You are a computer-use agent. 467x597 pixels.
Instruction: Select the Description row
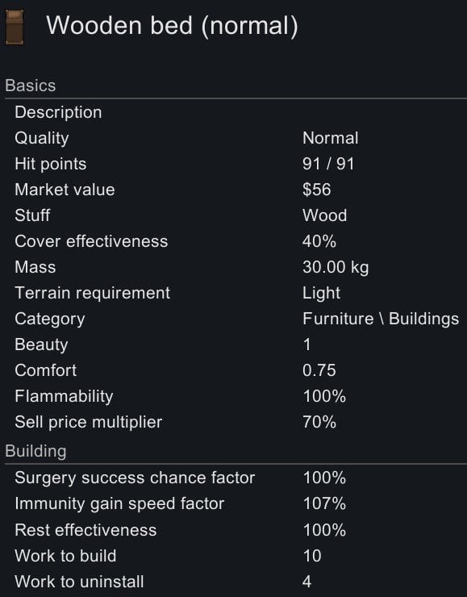click(x=236, y=112)
